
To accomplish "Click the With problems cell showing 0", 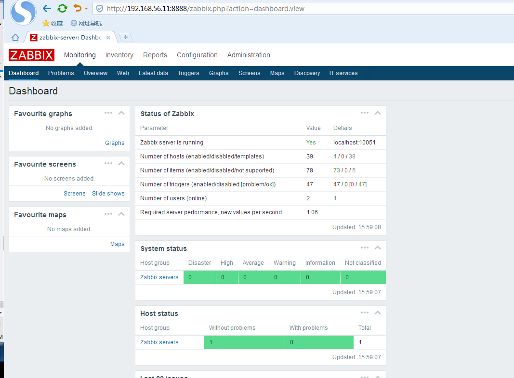I will coord(319,342).
